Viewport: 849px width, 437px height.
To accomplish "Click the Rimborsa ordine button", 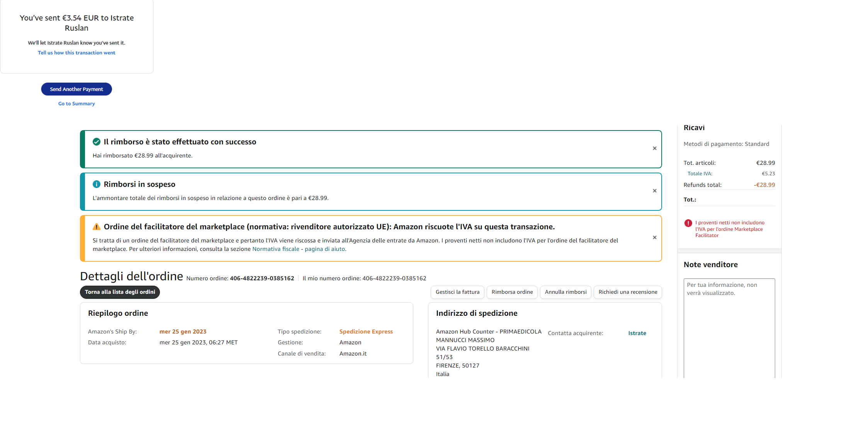I will 512,292.
